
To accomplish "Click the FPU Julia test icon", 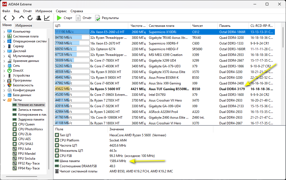I will pos(15,149).
